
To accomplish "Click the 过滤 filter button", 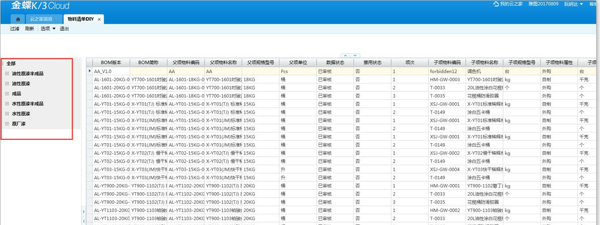I will coord(15,29).
